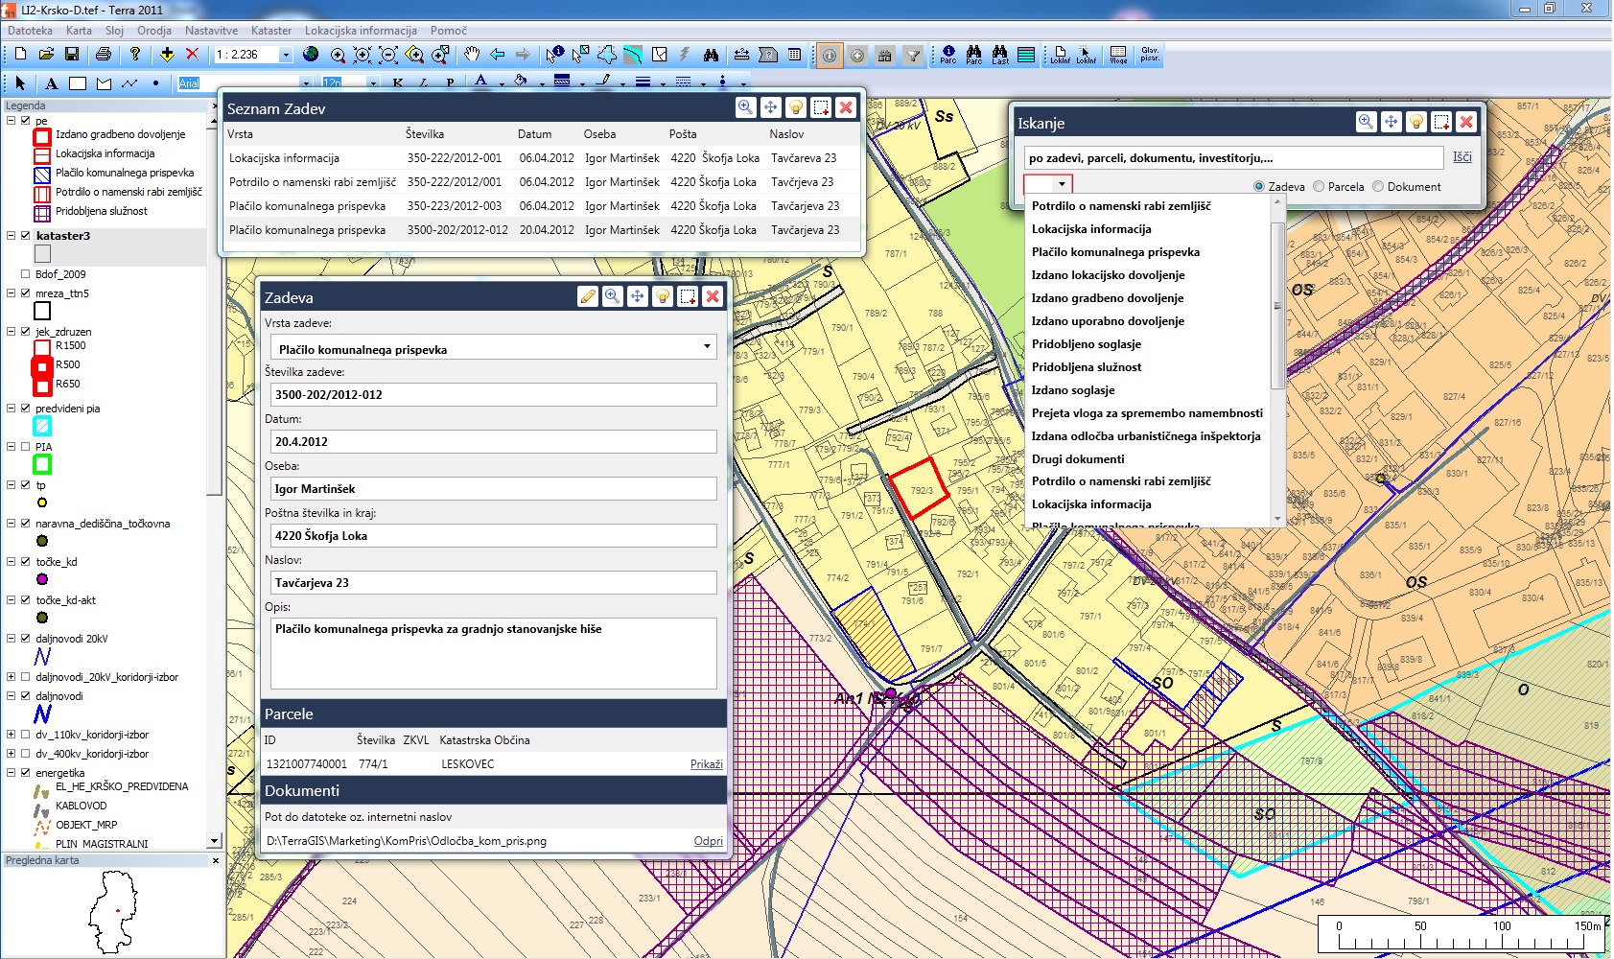This screenshot has height=959, width=1614.
Task: Select the polyline drawing tool
Action: pyautogui.click(x=129, y=83)
